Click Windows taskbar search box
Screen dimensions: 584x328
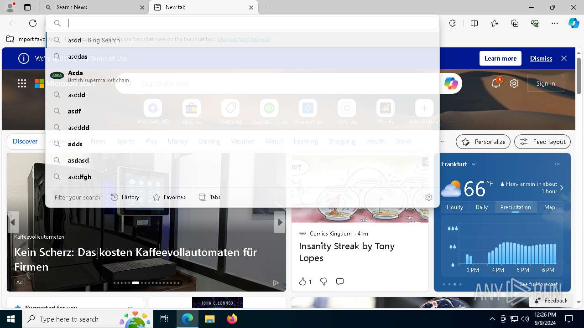(87, 319)
